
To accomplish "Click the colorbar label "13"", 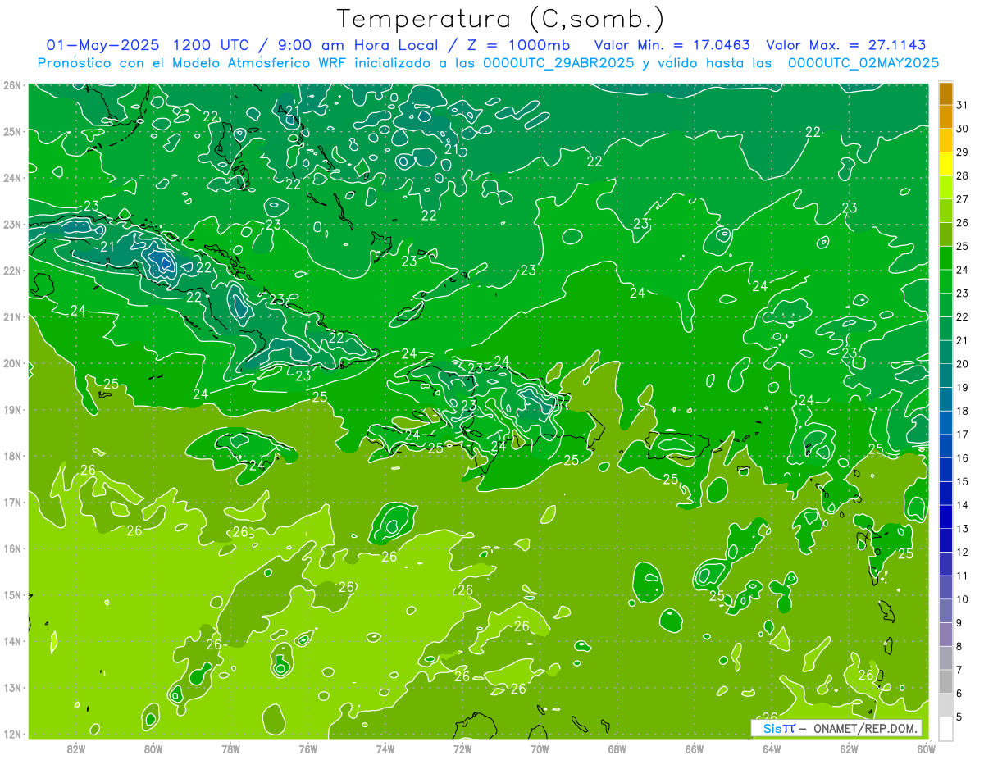I will click(963, 529).
